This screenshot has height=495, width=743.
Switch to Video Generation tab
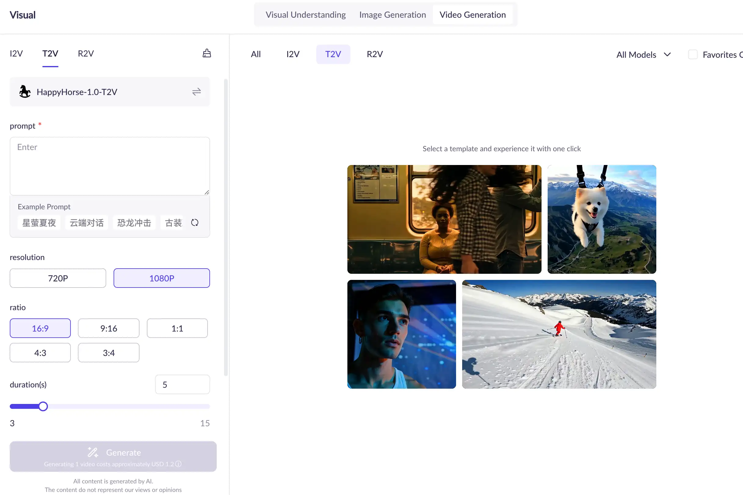(473, 15)
